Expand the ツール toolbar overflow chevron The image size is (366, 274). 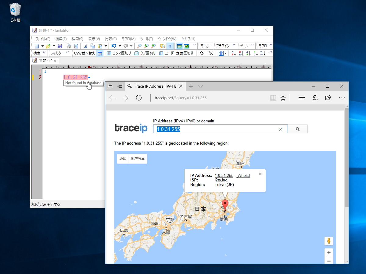[252, 45]
